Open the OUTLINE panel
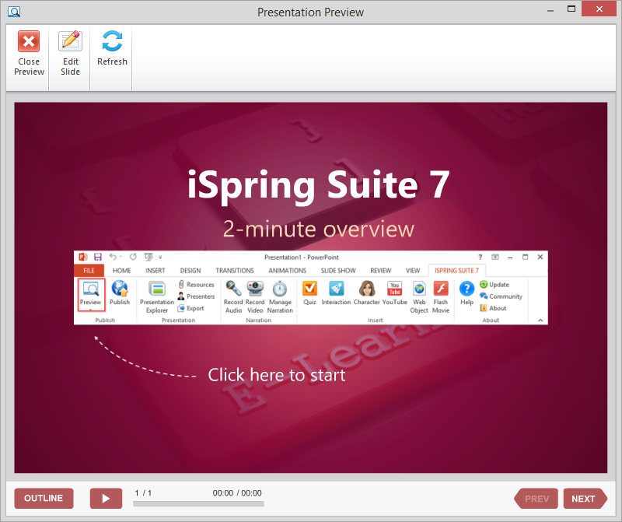Viewport: 622px width, 522px height. [44, 499]
